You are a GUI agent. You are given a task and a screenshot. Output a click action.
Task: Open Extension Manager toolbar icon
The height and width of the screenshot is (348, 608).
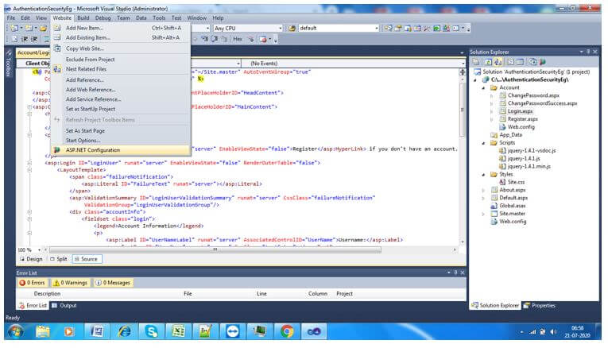tap(447, 29)
